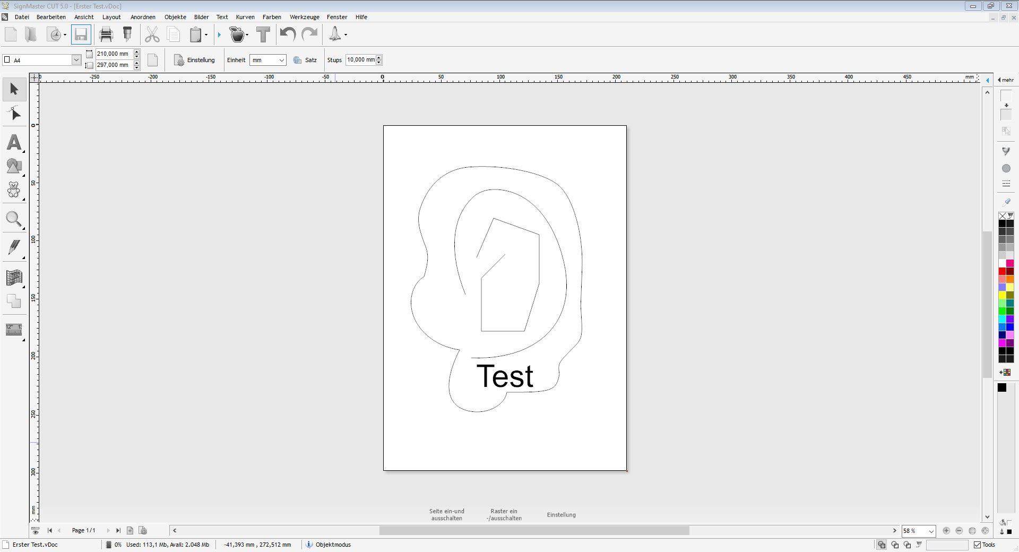Select the Text tool with letter A
This screenshot has width=1019, height=552.
tap(14, 142)
